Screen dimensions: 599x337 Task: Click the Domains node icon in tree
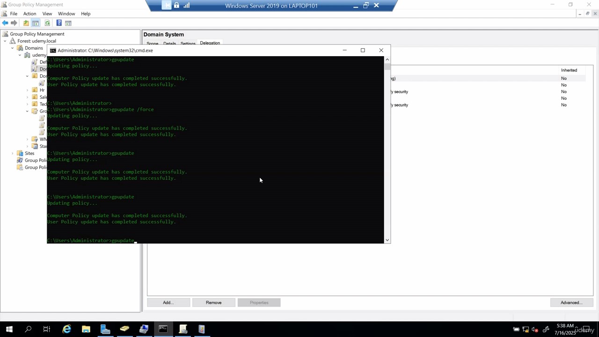20,48
